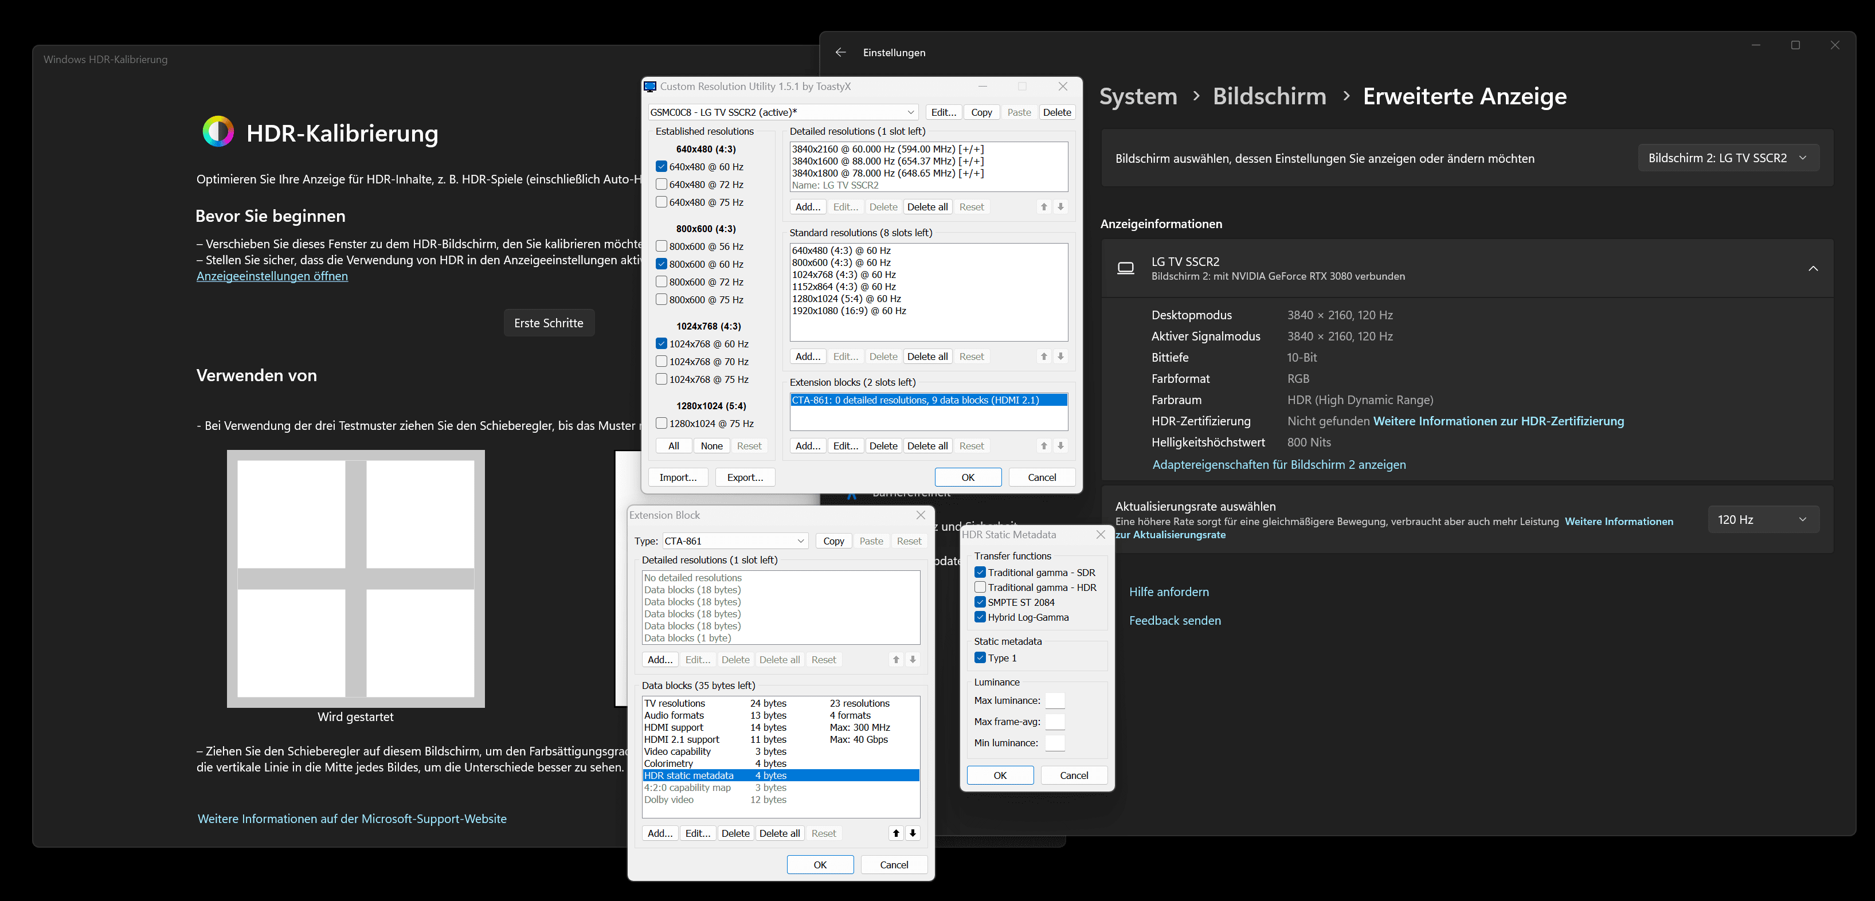This screenshot has width=1875, height=901.
Task: Open Weitere Informationen zur HDR-Zertifizierung link
Action: [x=1498, y=421]
